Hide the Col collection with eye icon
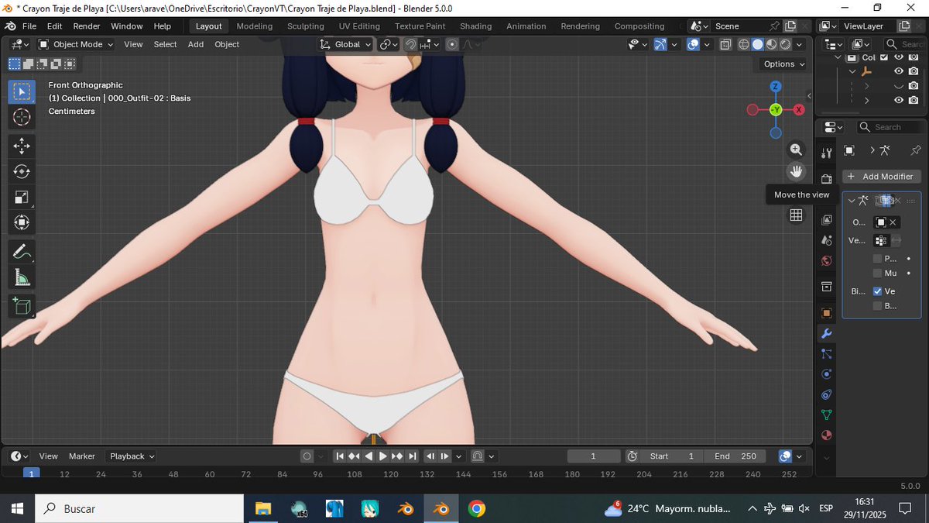Viewport: 929px width, 523px height. coord(899,57)
